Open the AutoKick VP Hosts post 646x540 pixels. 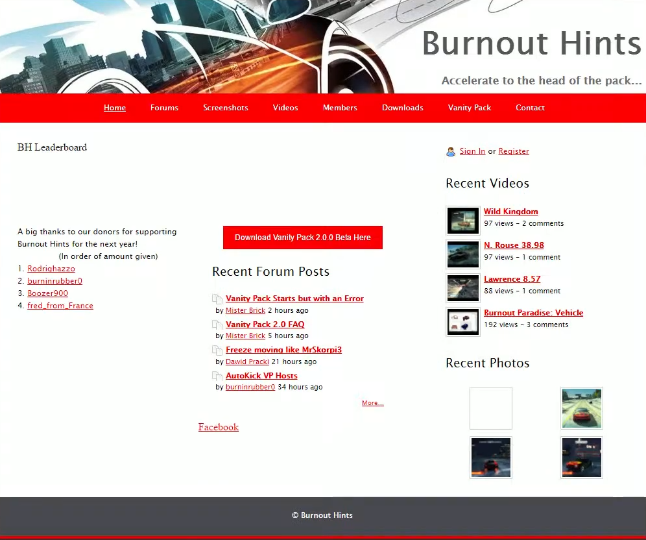tap(261, 376)
